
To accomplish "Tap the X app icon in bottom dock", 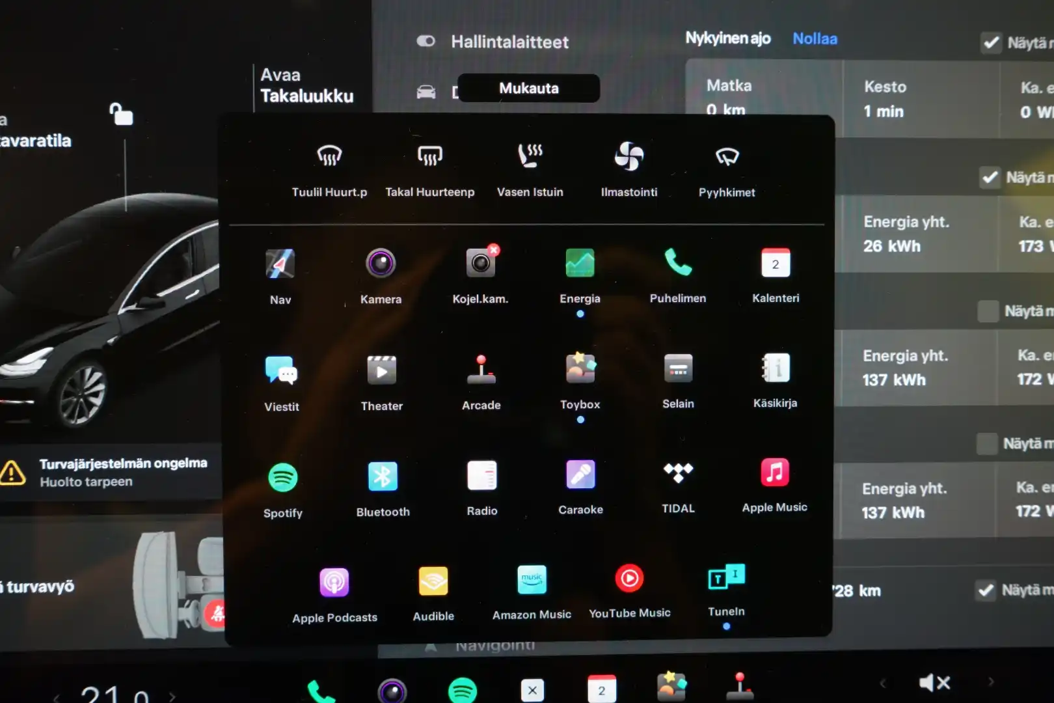I will pos(532,690).
